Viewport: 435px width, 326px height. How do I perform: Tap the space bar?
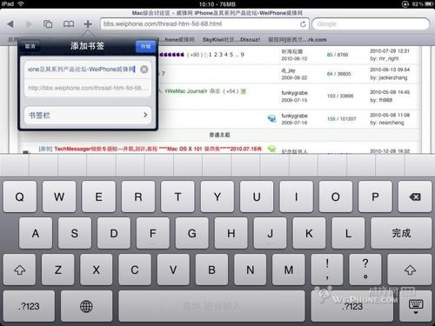tap(211, 306)
